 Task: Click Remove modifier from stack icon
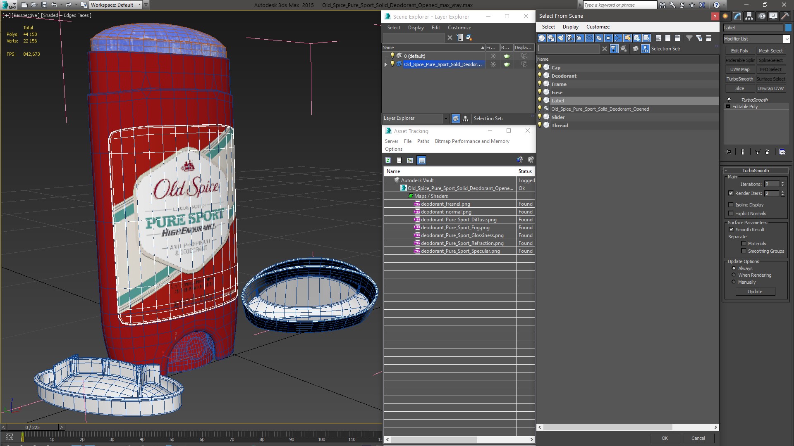click(767, 152)
